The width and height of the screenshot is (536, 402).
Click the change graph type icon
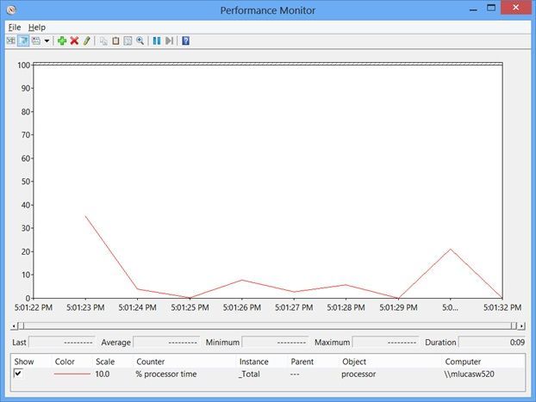pos(36,41)
